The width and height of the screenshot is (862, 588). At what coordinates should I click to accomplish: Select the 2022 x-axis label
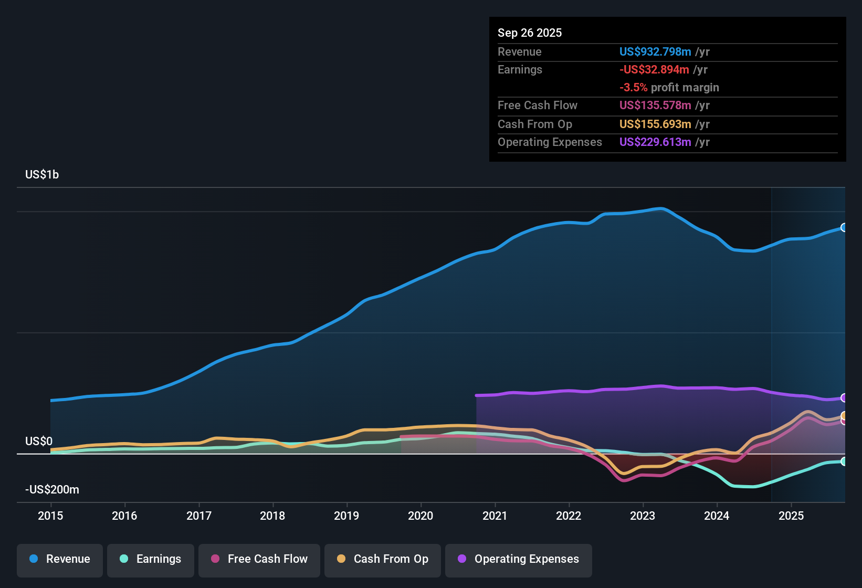coord(569,516)
